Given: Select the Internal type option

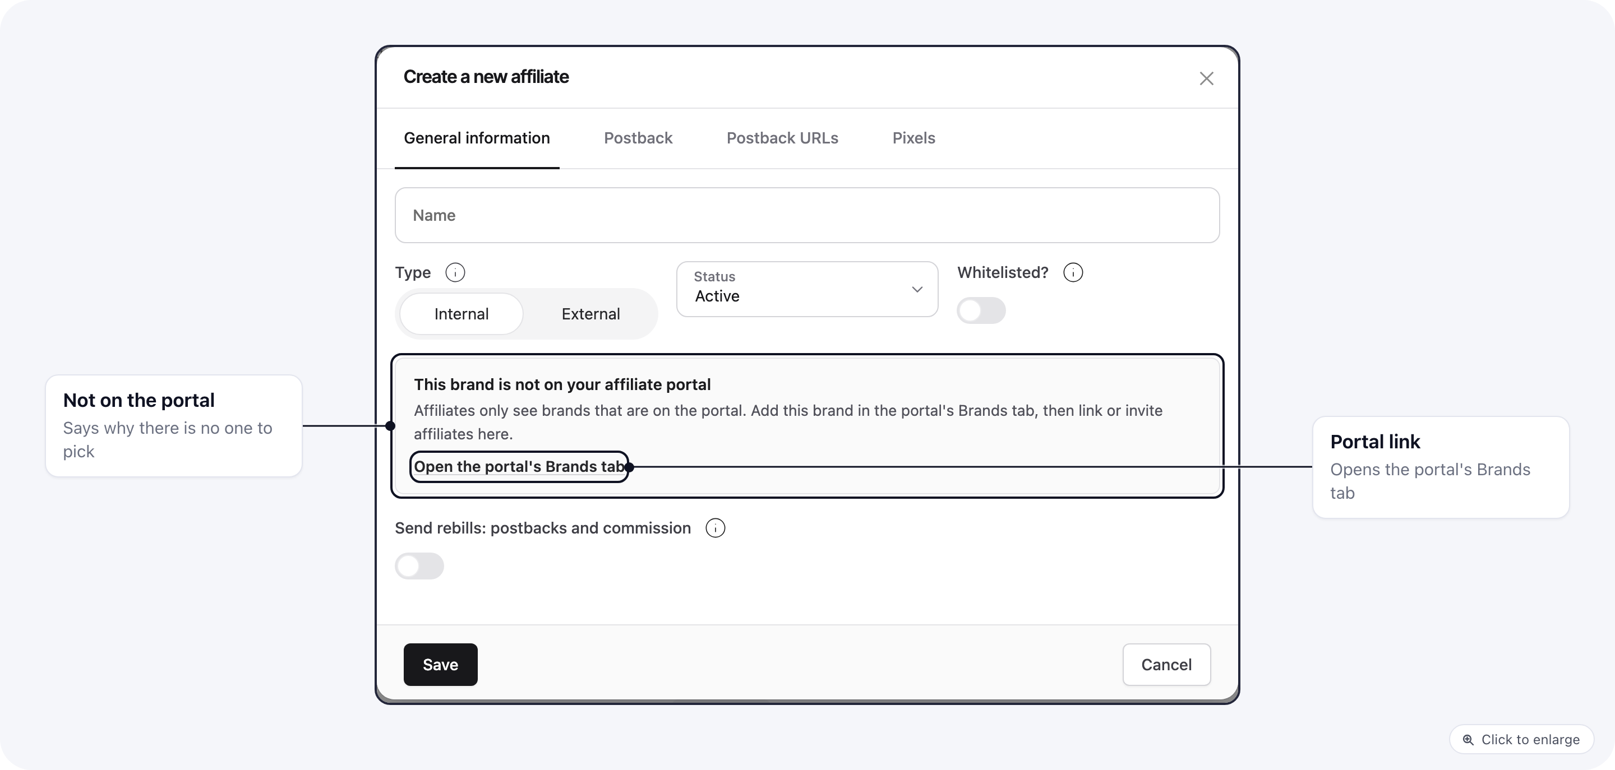Looking at the screenshot, I should [462, 314].
